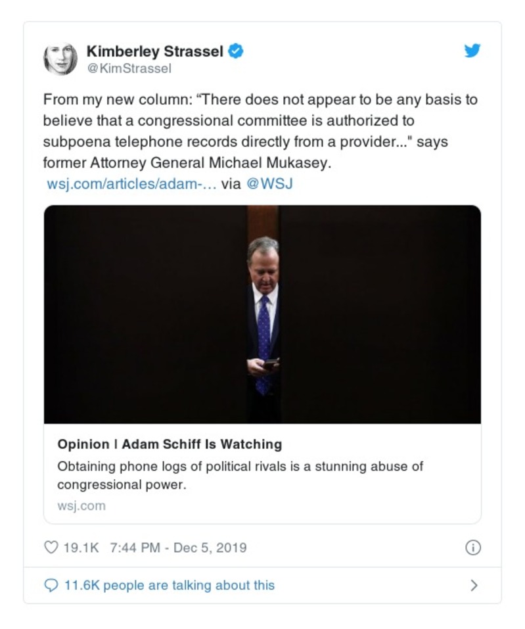Click the tweet text quoting Michael Mukasey
The height and width of the screenshot is (629, 525).
point(260,131)
